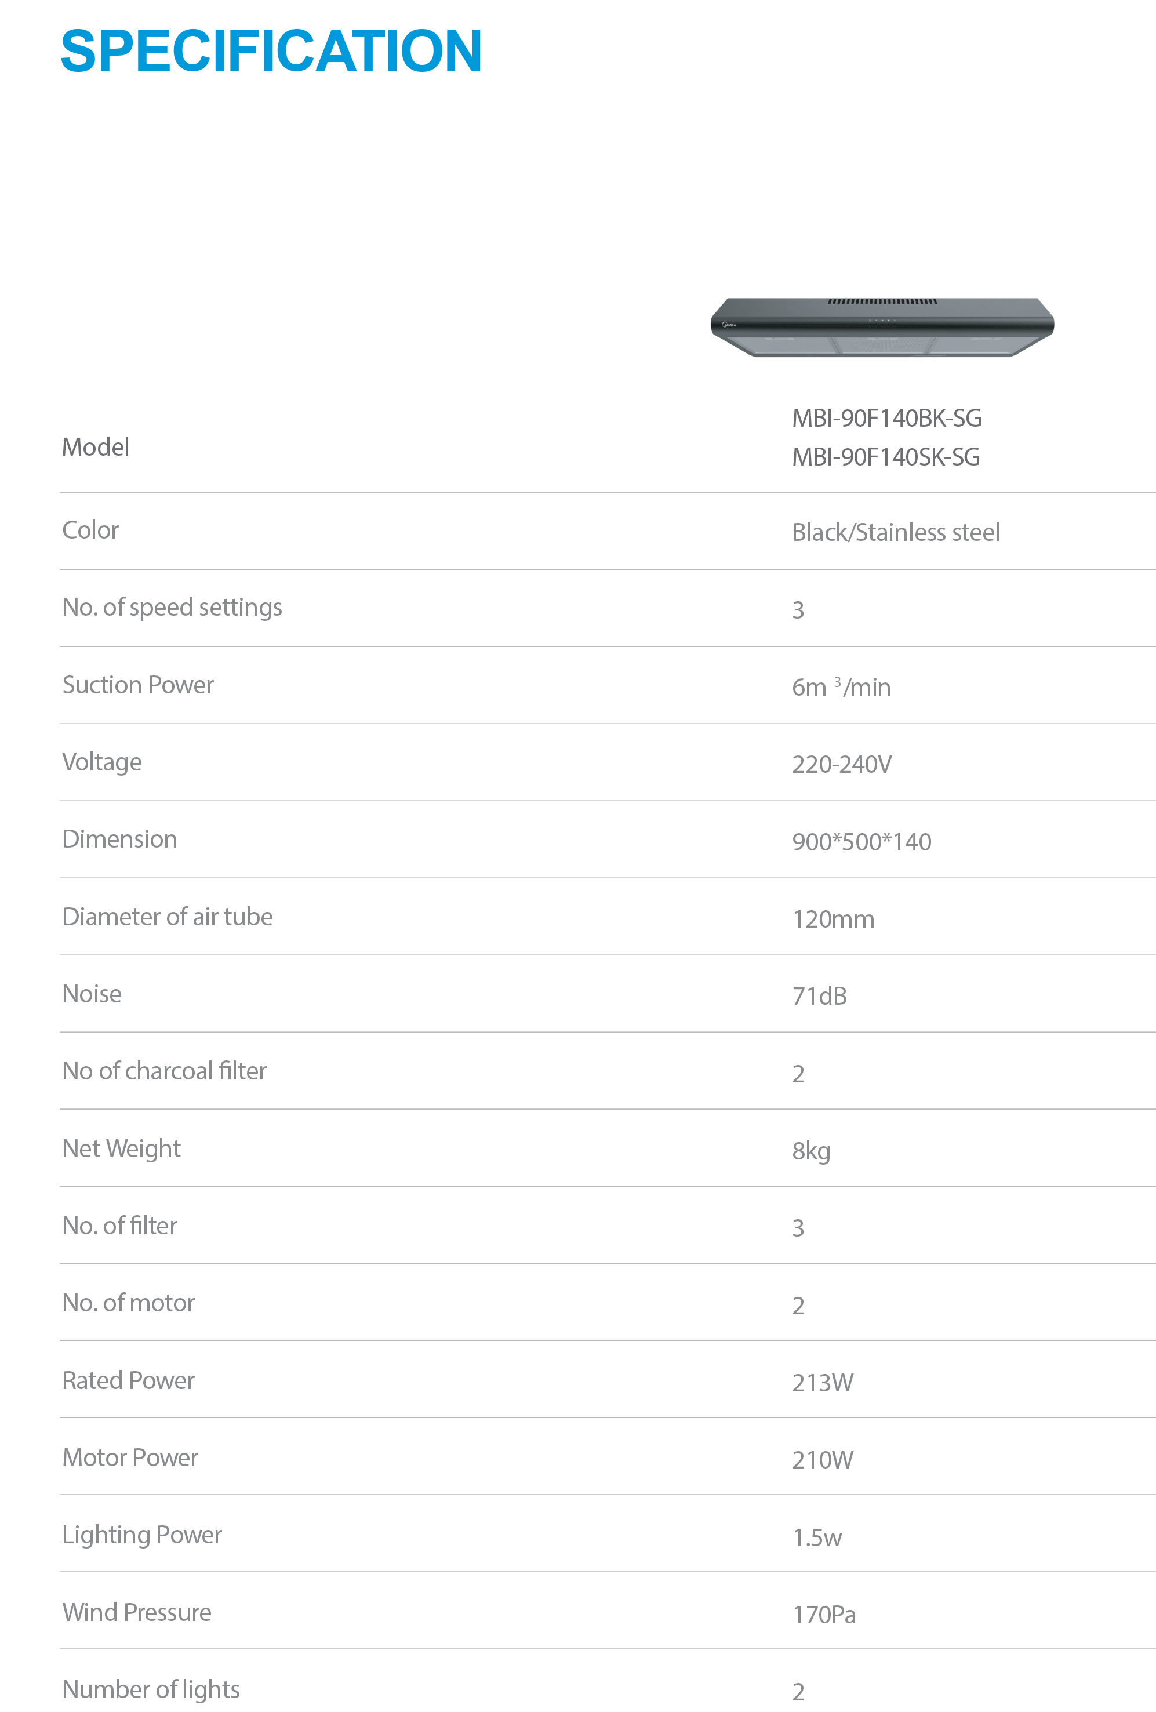This screenshot has width=1156, height=1712.
Task: Click the 213W rated power value
Action: point(822,1383)
